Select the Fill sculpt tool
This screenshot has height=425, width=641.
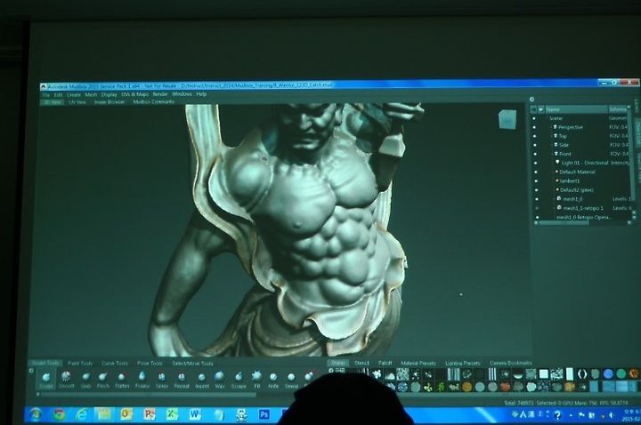tap(256, 380)
